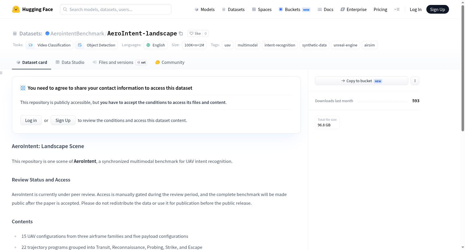Click the Total file size 96.8 GB box
This screenshot has width=465, height=250.
(x=327, y=123)
